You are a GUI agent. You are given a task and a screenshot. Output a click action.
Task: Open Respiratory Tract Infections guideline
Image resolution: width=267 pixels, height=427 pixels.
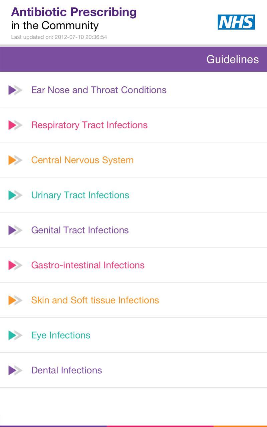click(x=89, y=125)
